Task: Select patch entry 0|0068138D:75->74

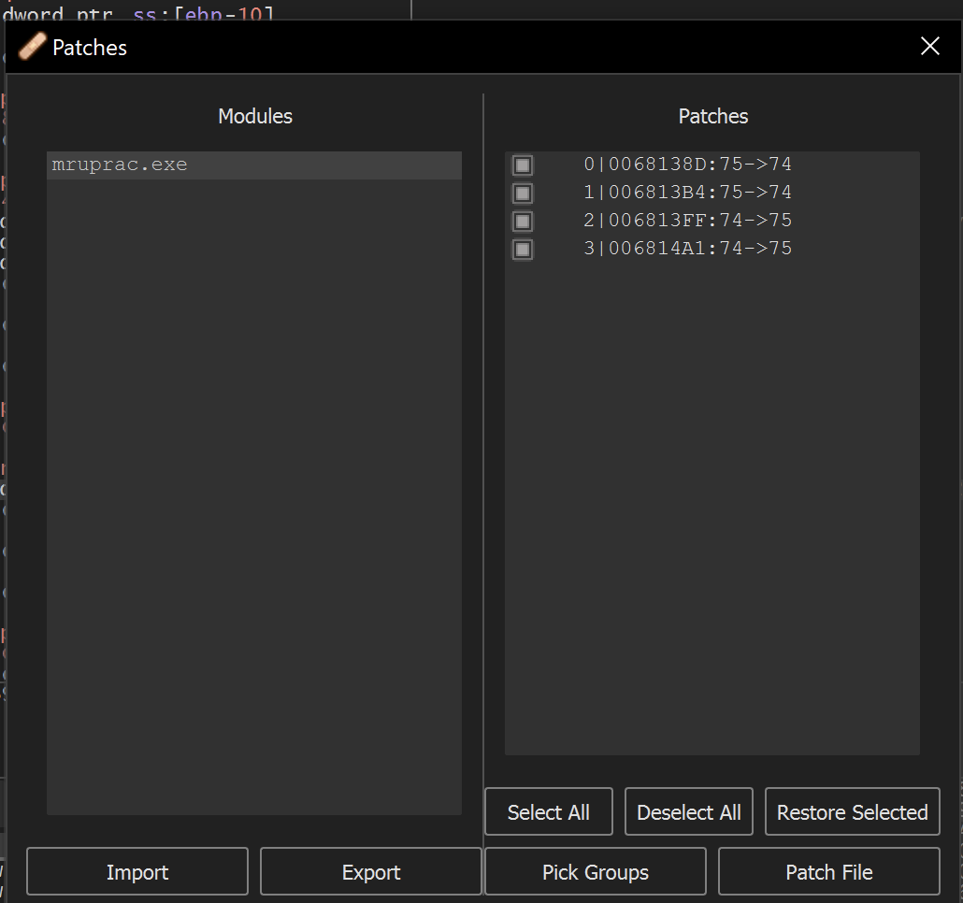Action: point(687,165)
